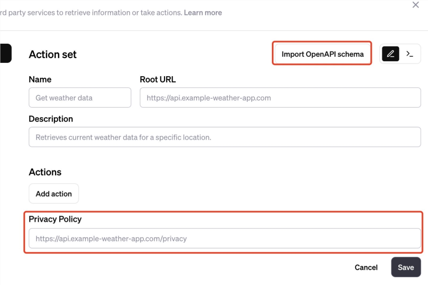
Task: Focus the Name input field
Action: tap(80, 98)
